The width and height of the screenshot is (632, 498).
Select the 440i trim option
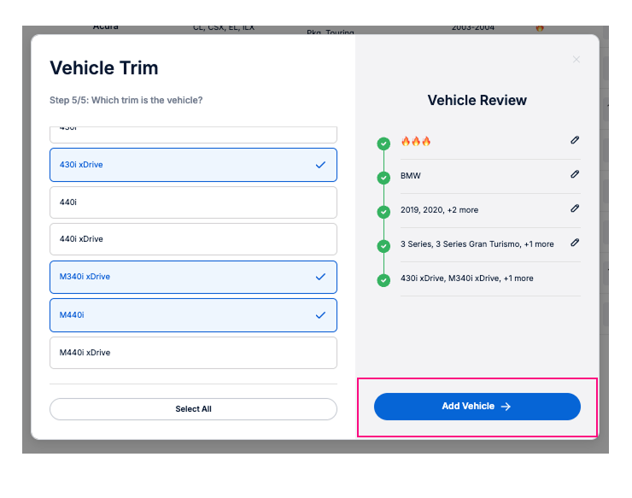[193, 202]
